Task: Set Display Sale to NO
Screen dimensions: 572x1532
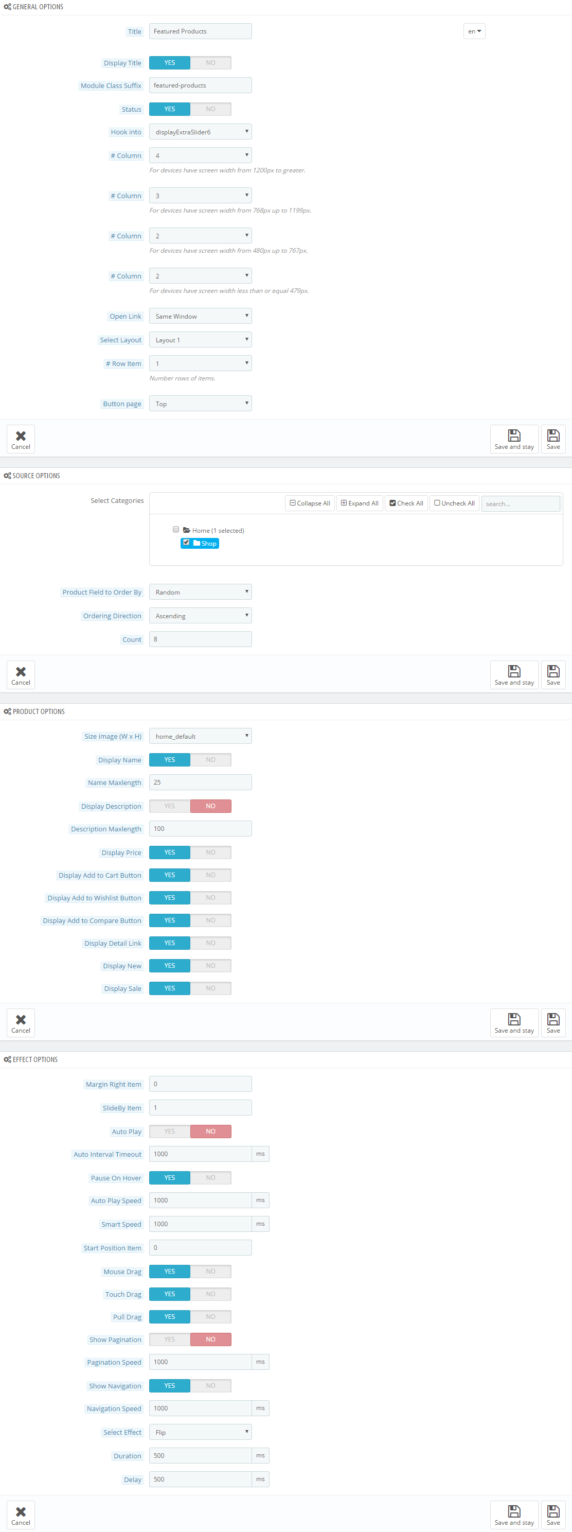Action: (211, 988)
